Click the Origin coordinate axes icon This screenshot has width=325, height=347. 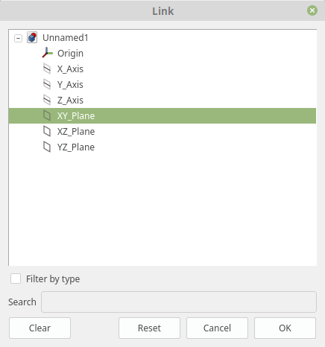pos(47,53)
